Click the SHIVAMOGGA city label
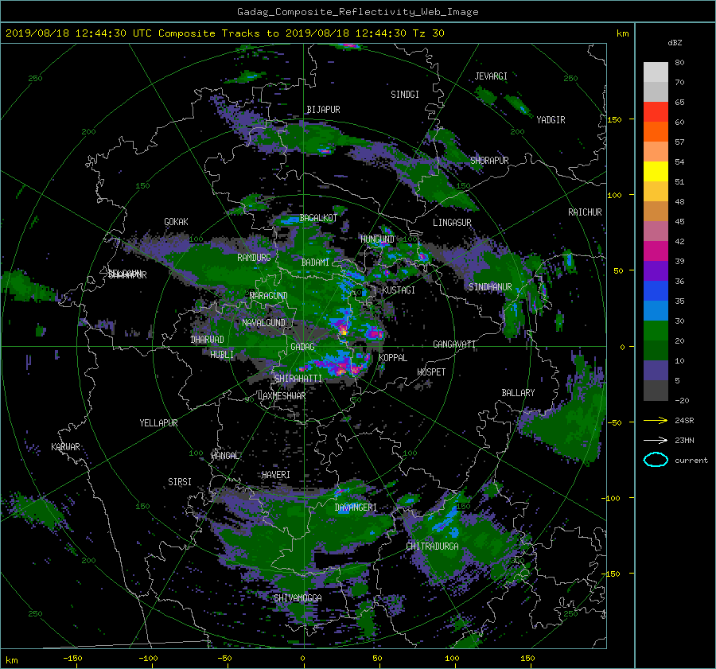This screenshot has width=716, height=669. coord(298,597)
